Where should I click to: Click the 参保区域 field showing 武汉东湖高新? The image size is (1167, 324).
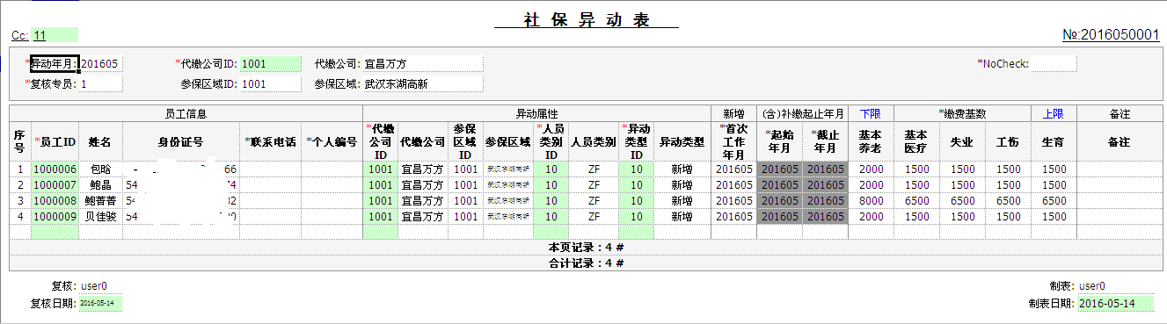pyautogui.click(x=422, y=84)
